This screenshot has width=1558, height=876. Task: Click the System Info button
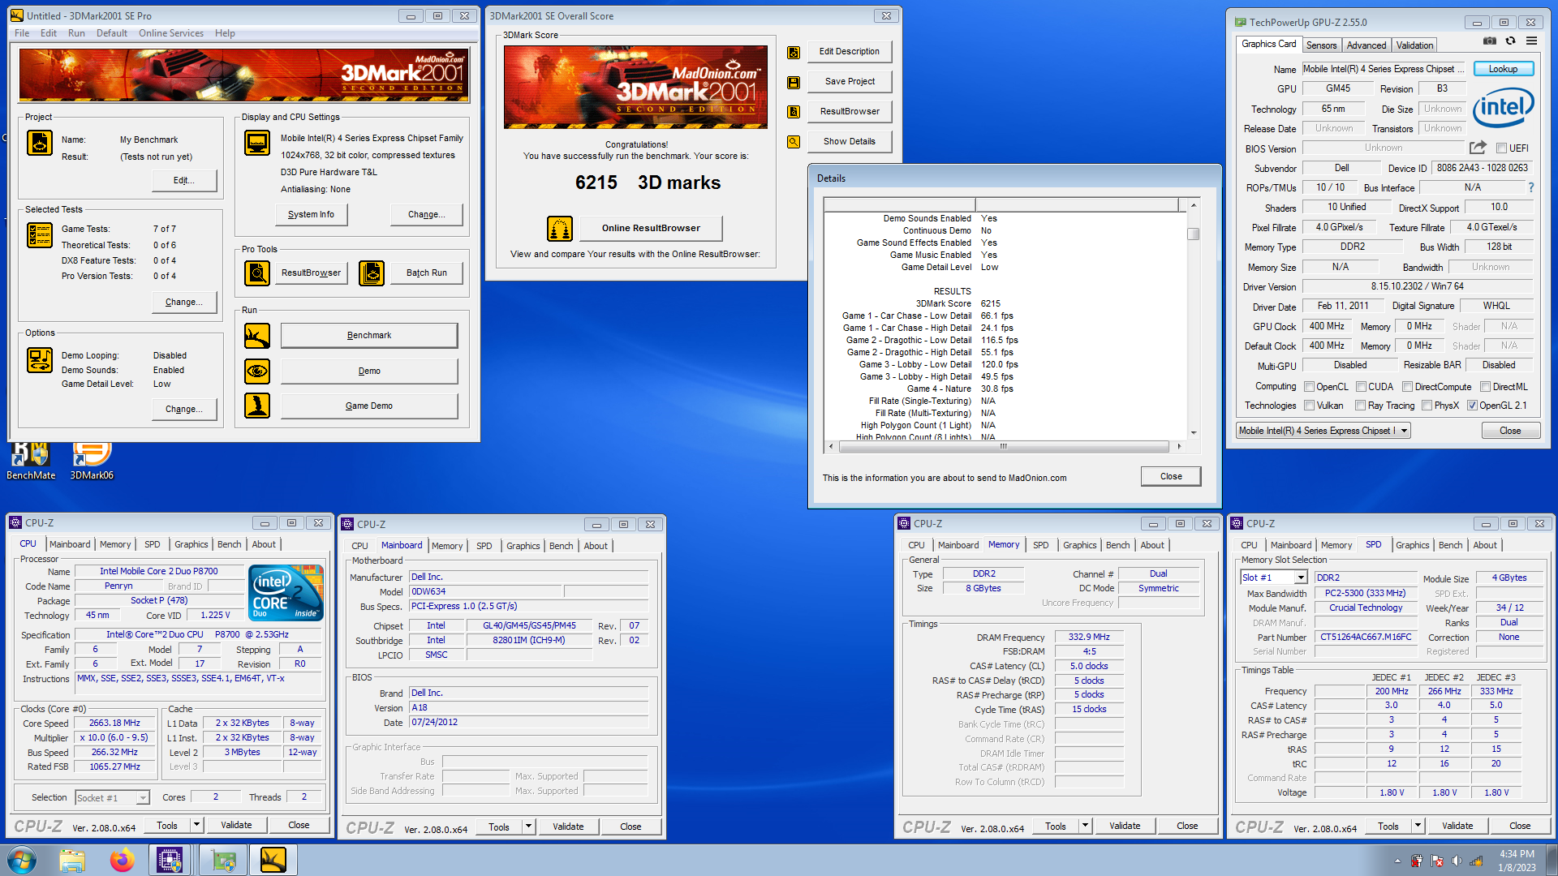point(311,214)
